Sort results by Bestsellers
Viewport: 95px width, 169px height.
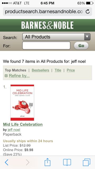(x=40, y=70)
